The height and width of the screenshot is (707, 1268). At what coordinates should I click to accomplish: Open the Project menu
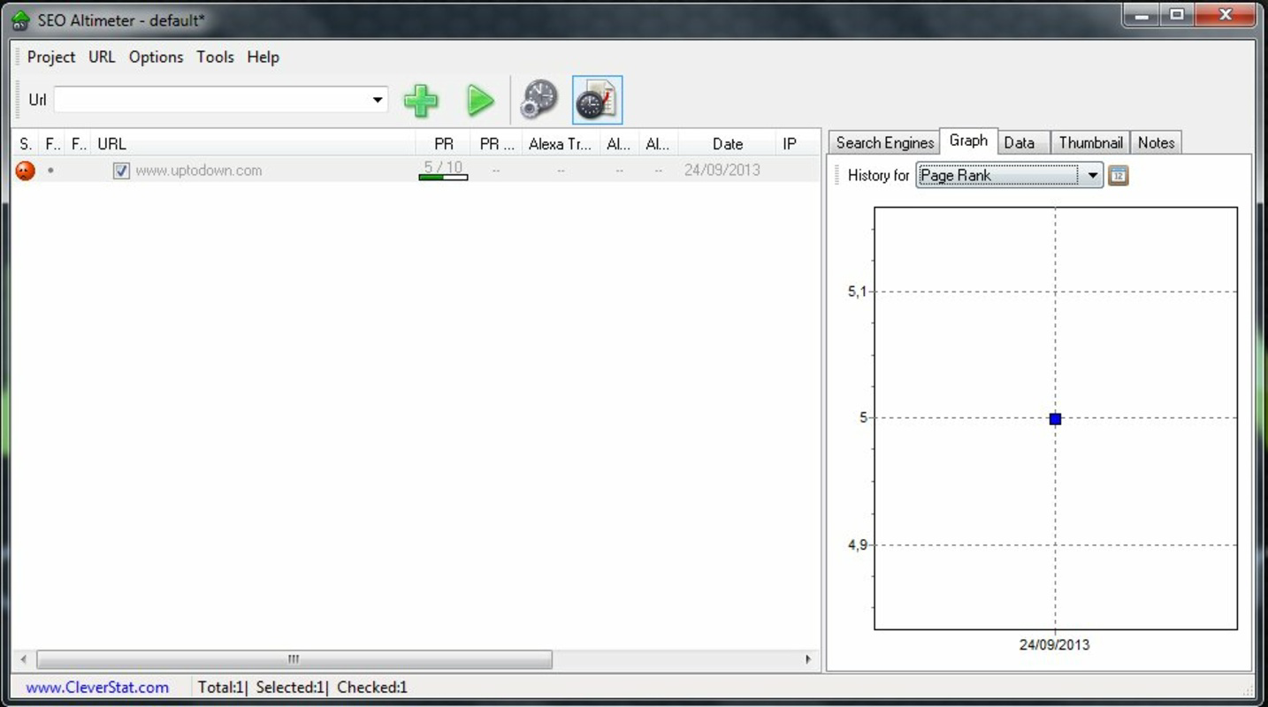coord(51,57)
